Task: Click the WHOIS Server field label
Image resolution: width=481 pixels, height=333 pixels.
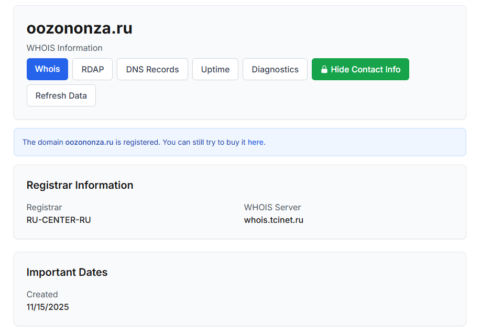Action: (272, 207)
